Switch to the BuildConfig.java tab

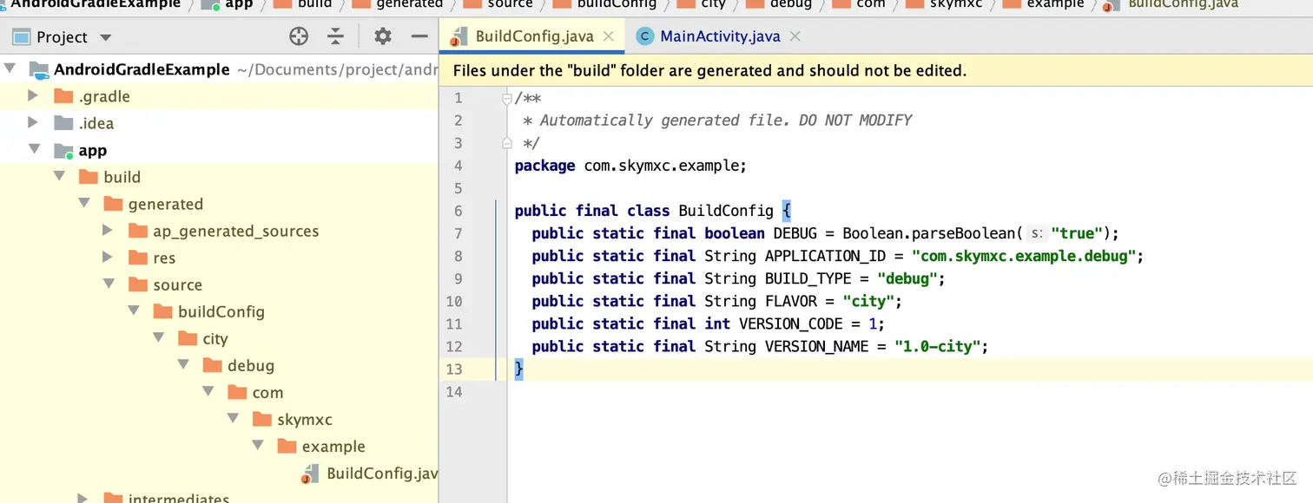click(533, 36)
